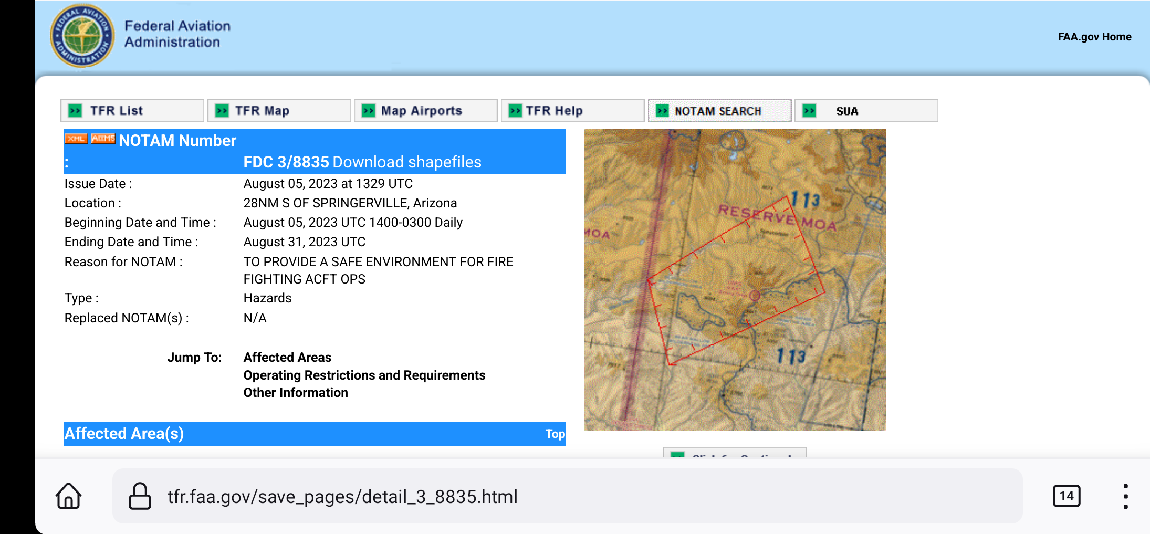Open the TFR Help tab
This screenshot has width=1150, height=534.
tap(573, 111)
